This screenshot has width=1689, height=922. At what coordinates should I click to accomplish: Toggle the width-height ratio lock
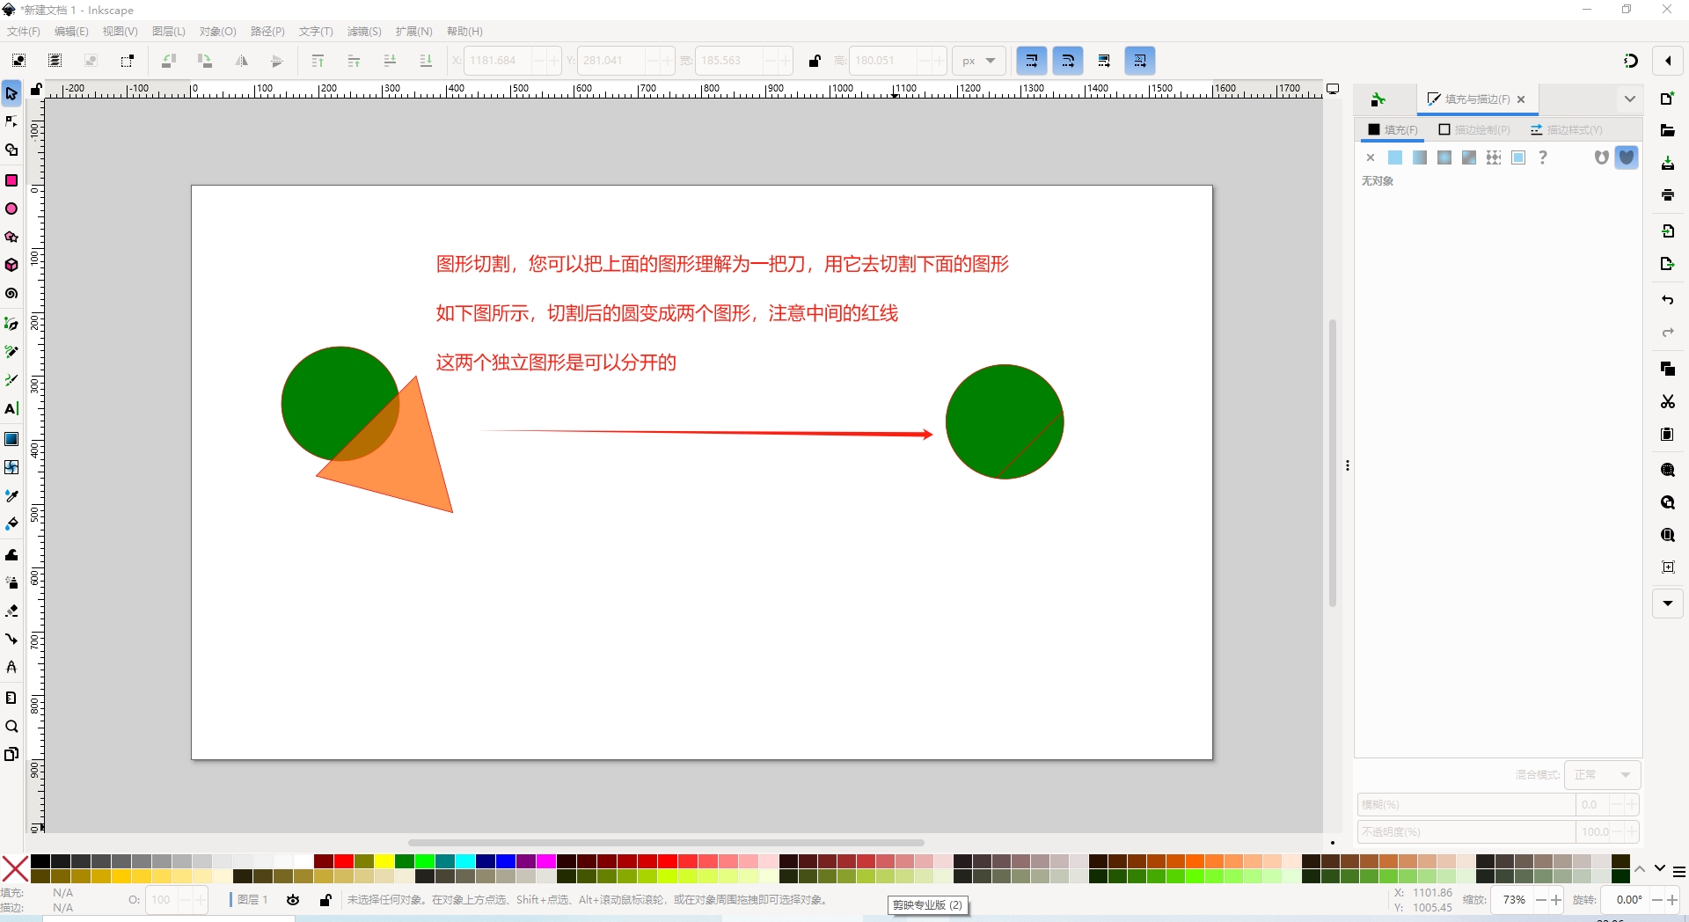pyautogui.click(x=815, y=61)
